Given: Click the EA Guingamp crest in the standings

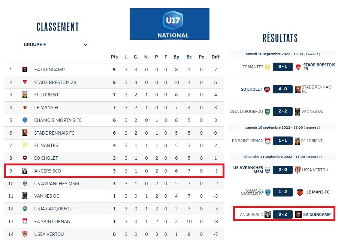Looking at the screenshot, I should 25,69.
